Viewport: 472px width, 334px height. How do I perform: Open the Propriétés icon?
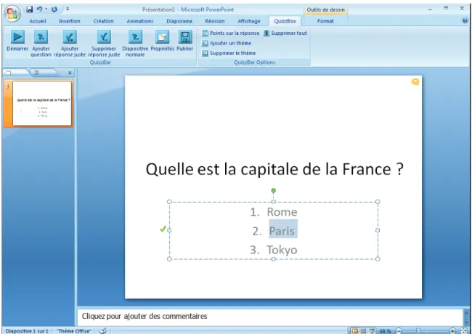point(162,37)
